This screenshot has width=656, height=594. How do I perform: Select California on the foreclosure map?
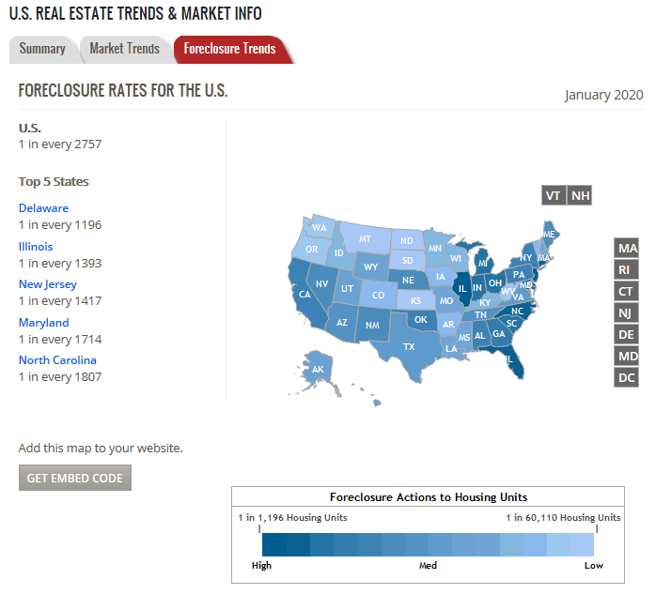(x=305, y=294)
